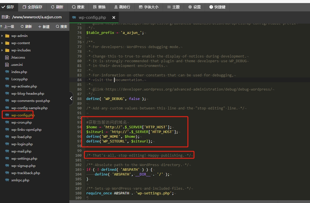
Task: Open editor Settings (设置)
Action: click(x=194, y=7)
